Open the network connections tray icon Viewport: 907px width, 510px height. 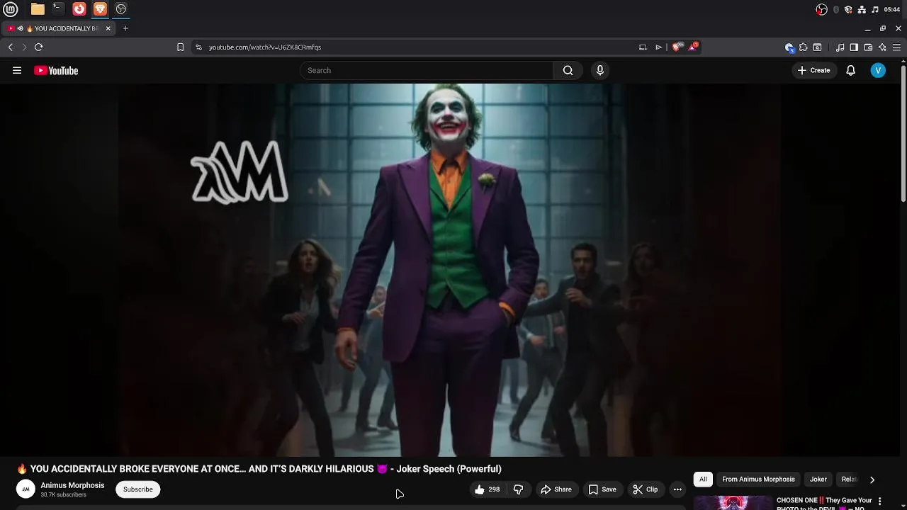click(862, 9)
